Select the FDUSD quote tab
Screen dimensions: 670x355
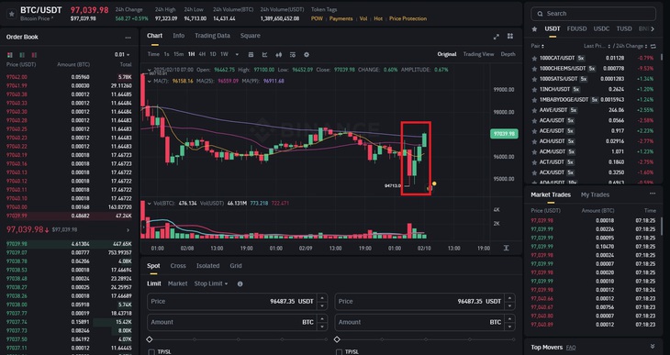[576, 29]
